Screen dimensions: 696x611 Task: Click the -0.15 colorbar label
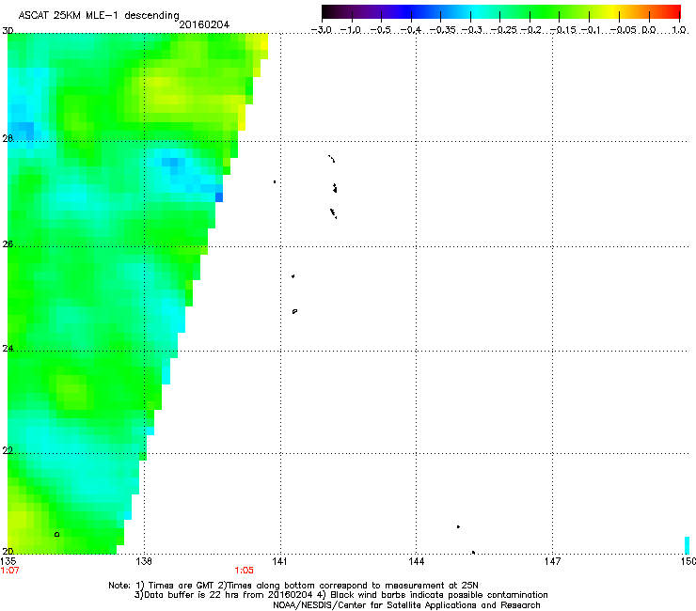point(562,30)
